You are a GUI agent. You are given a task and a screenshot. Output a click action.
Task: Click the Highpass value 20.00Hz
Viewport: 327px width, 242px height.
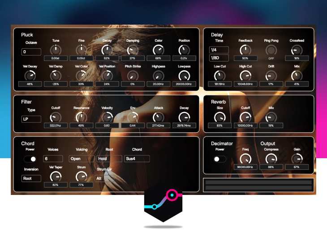(x=158, y=84)
